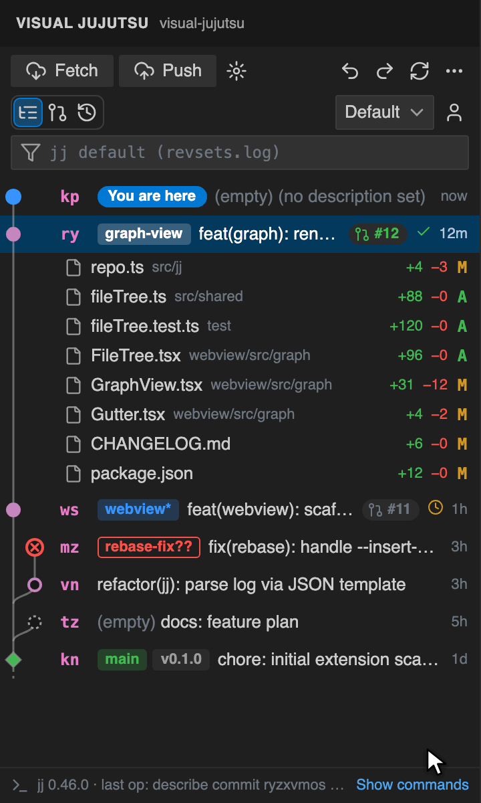Click the rebase-fix?? conflicted bookmark badge
Viewport: 481px width, 803px height.
coord(149,547)
